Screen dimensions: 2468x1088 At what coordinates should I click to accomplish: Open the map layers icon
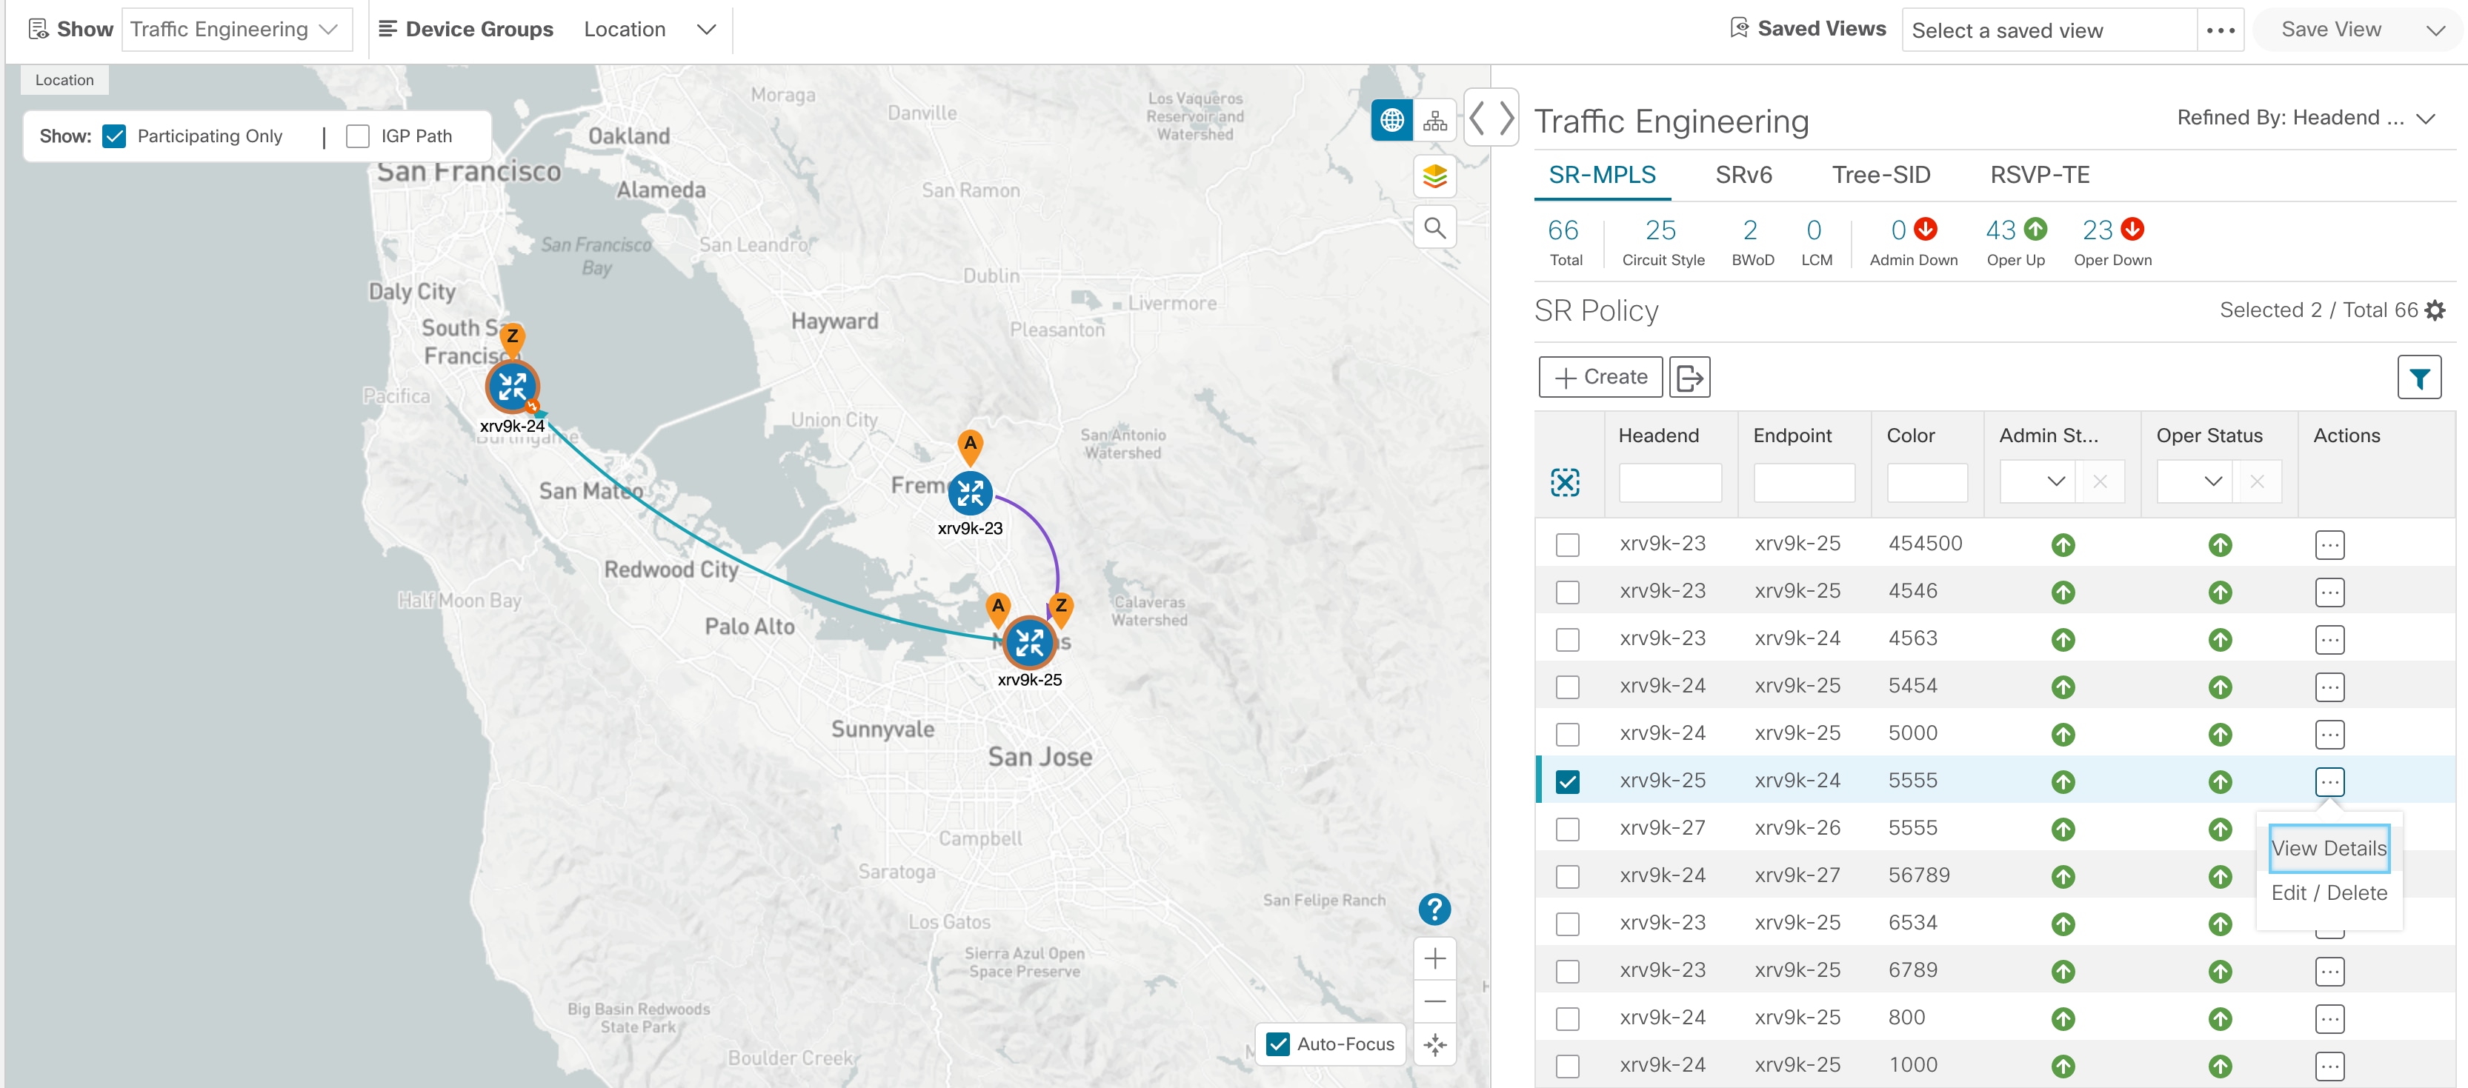point(1434,176)
